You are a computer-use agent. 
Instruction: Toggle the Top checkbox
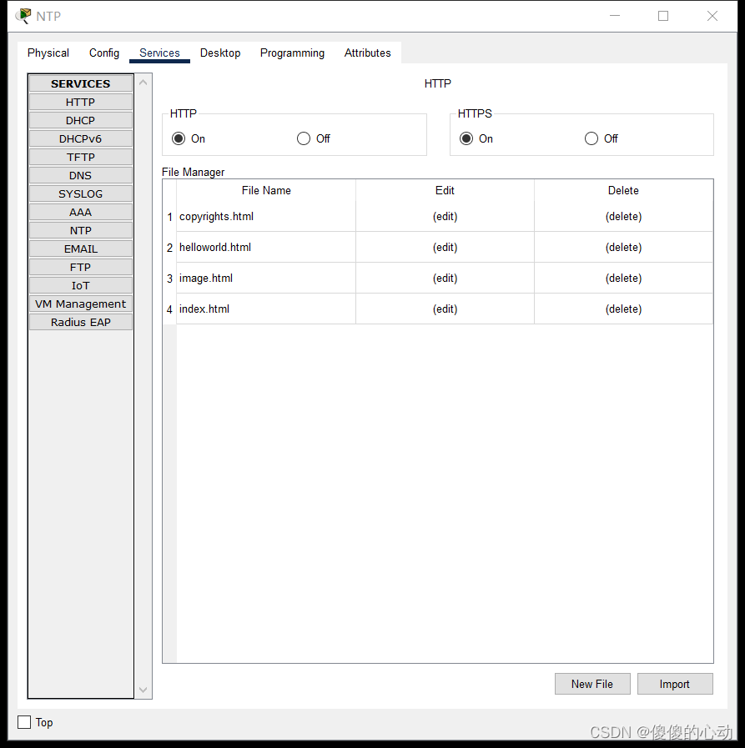point(24,722)
